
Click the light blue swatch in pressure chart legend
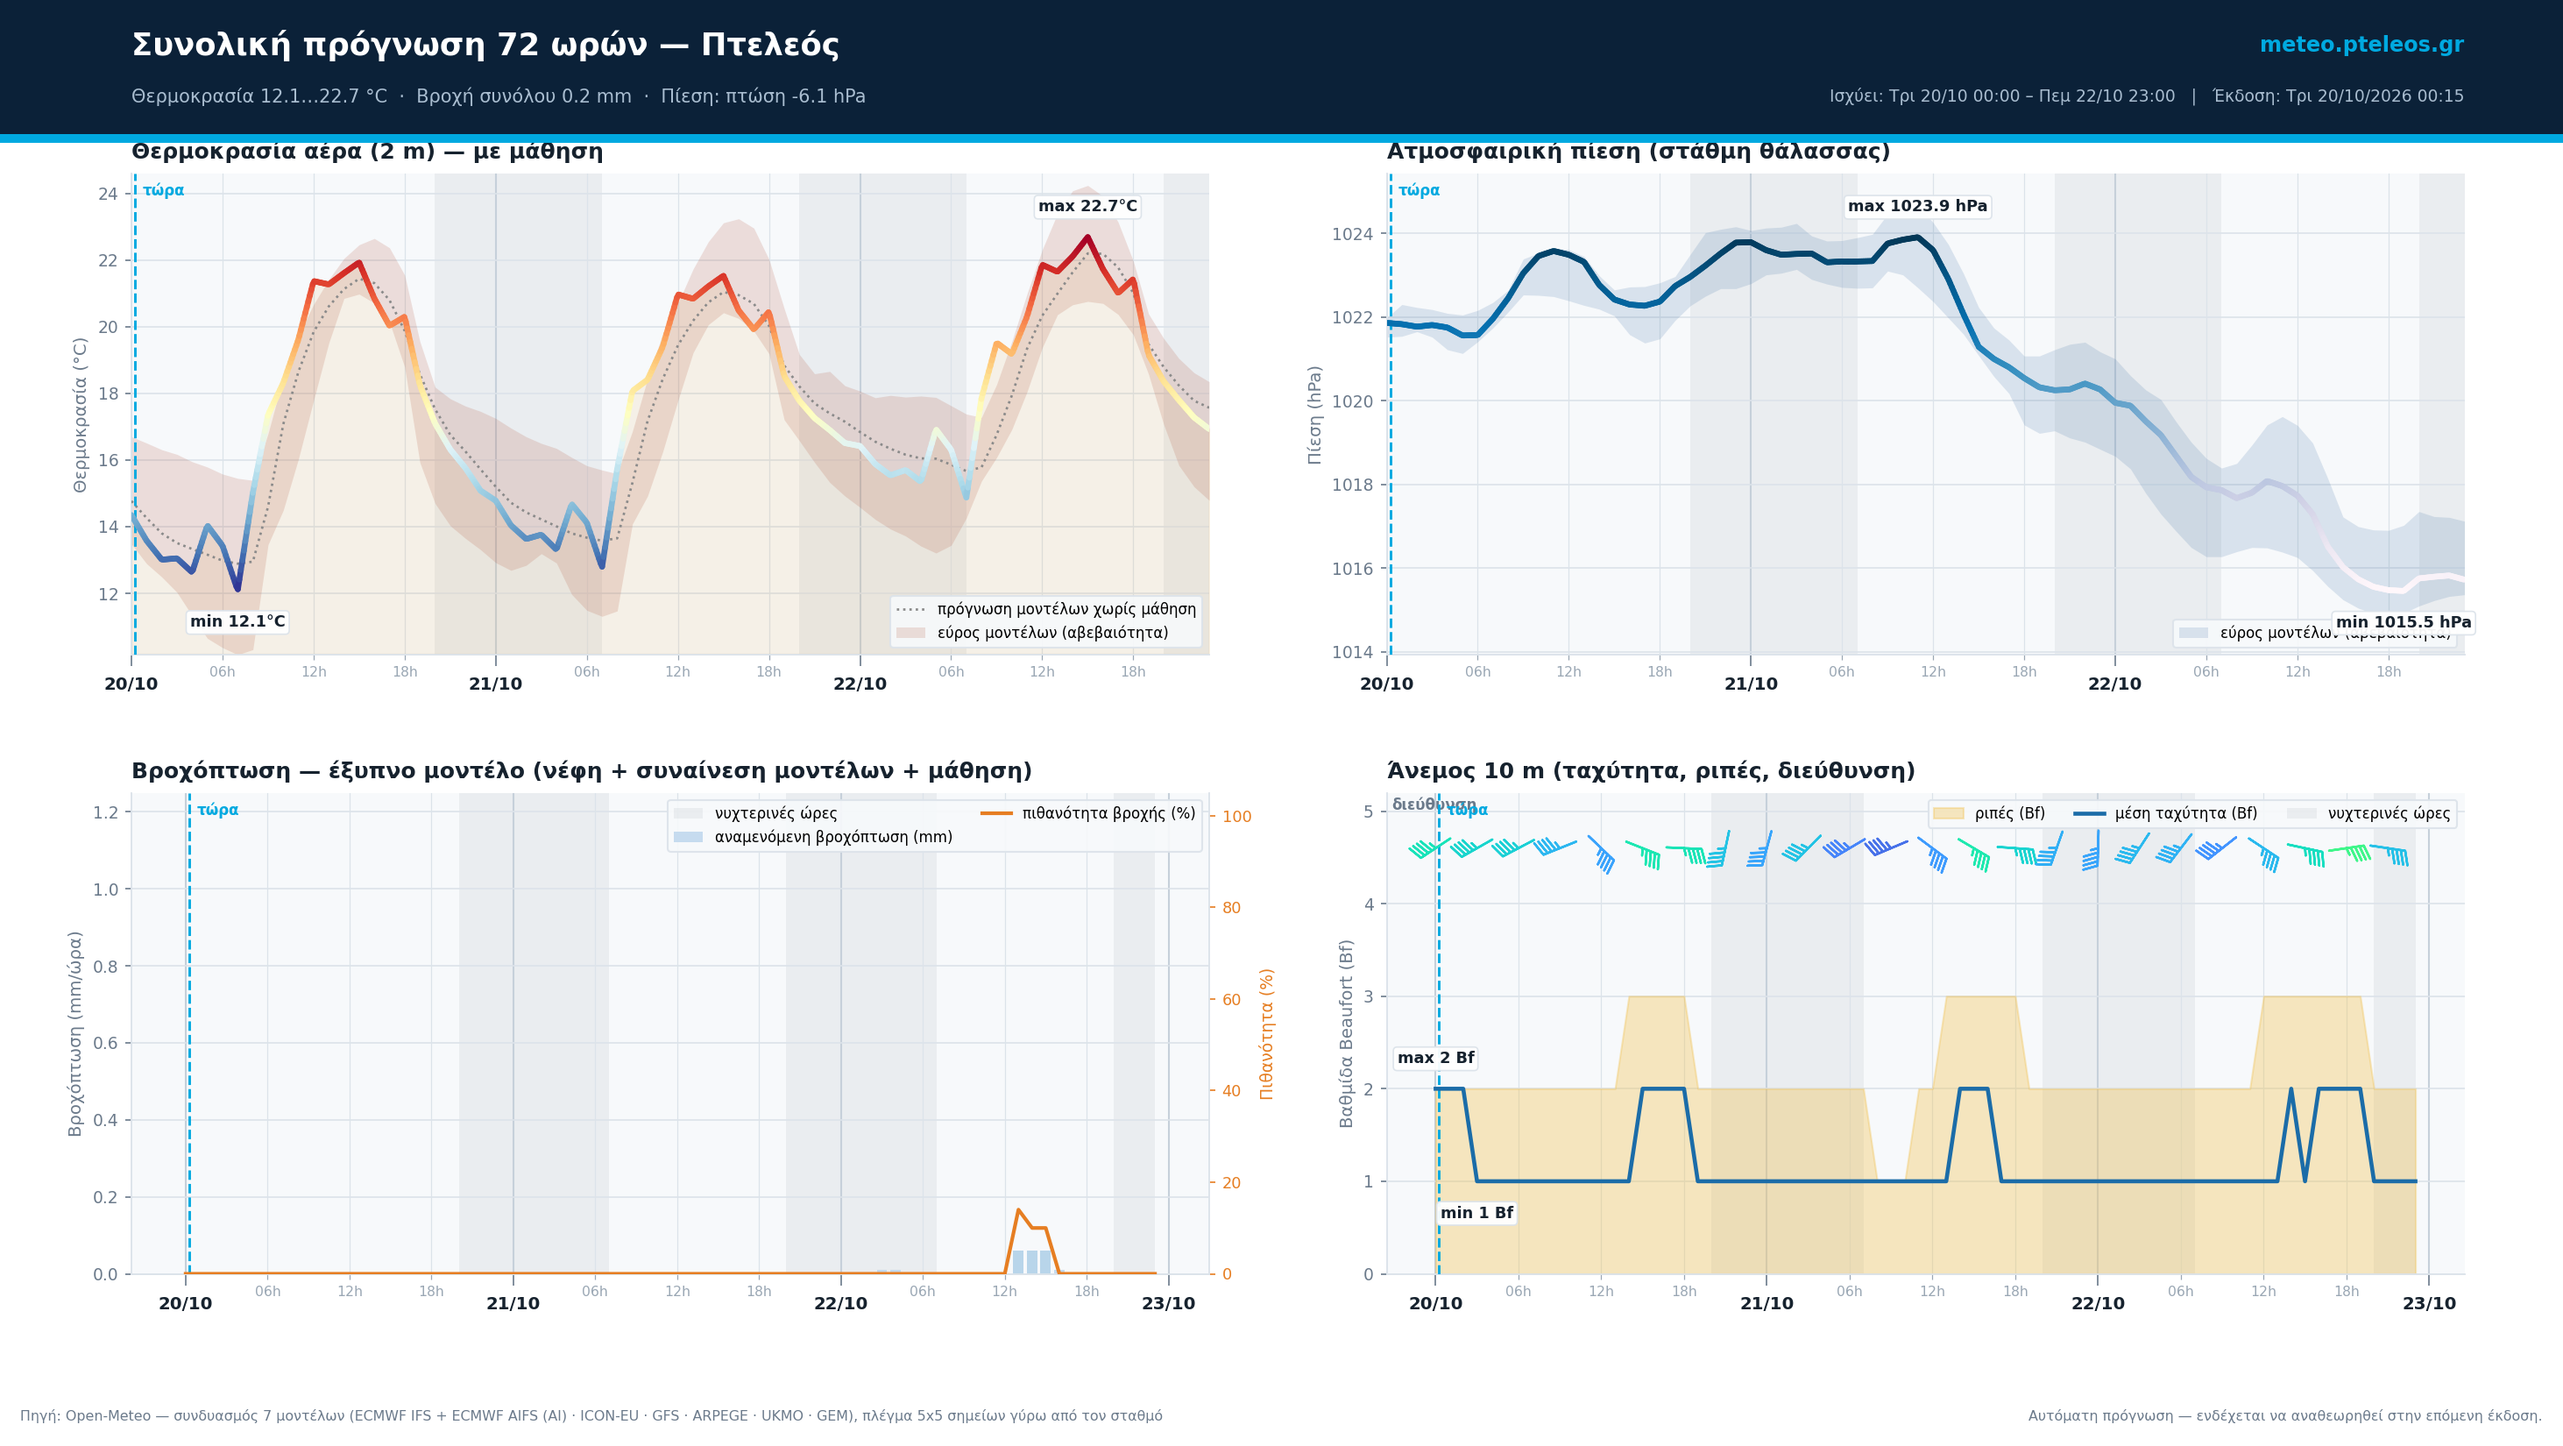point(2193,633)
